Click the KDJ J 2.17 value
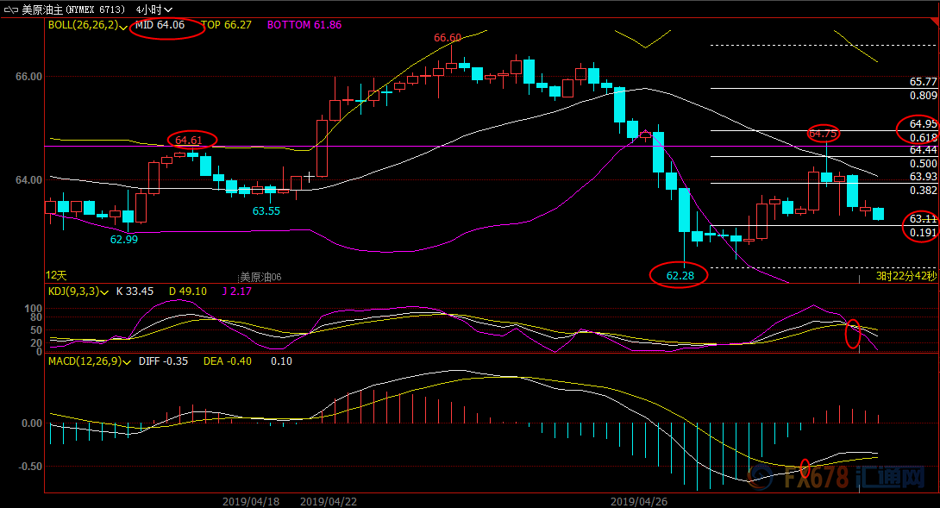The width and height of the screenshot is (940, 508). coord(240,292)
